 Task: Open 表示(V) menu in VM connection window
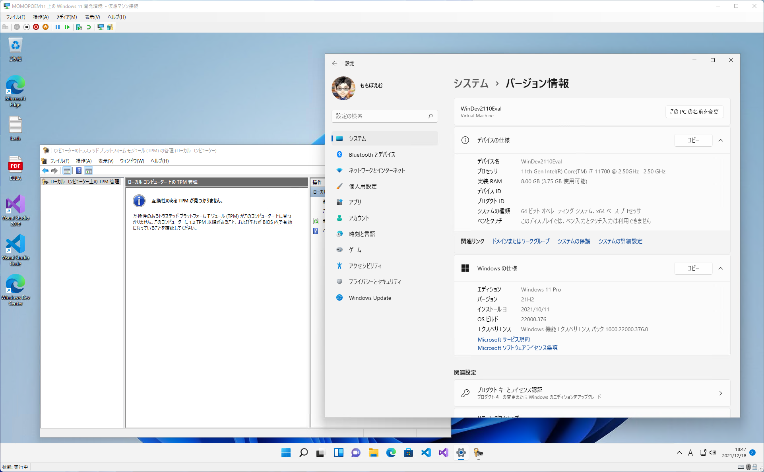(x=92, y=17)
